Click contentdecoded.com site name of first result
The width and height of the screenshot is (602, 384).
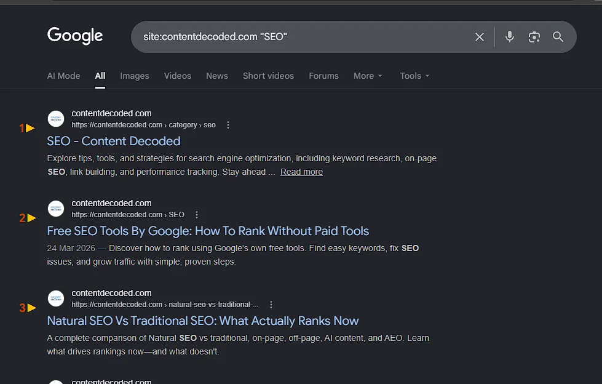click(111, 113)
